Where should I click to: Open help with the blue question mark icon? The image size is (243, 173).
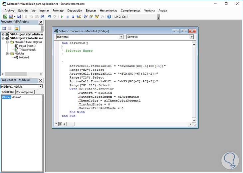click(109, 17)
